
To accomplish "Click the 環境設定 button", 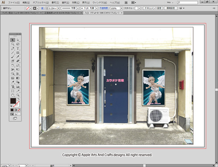I will tap(171, 8).
